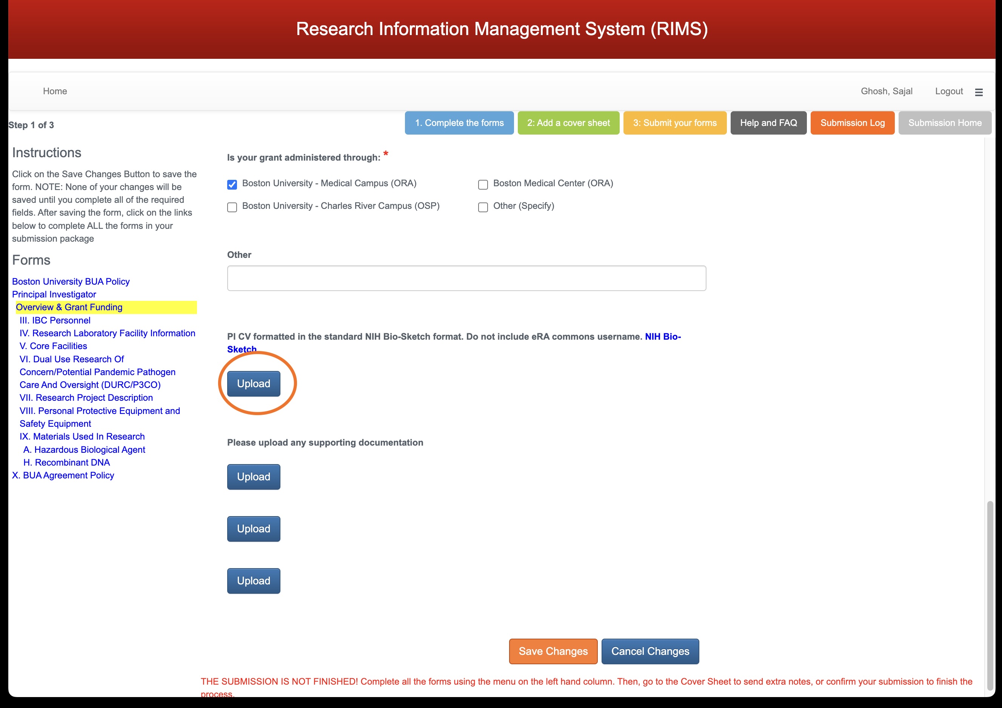Click second supporting documentation Upload button
The width and height of the screenshot is (1002, 708).
click(254, 529)
